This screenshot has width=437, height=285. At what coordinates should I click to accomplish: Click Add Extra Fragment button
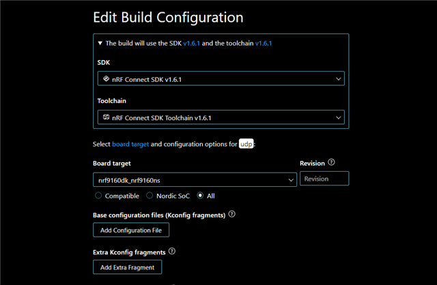tap(128, 267)
